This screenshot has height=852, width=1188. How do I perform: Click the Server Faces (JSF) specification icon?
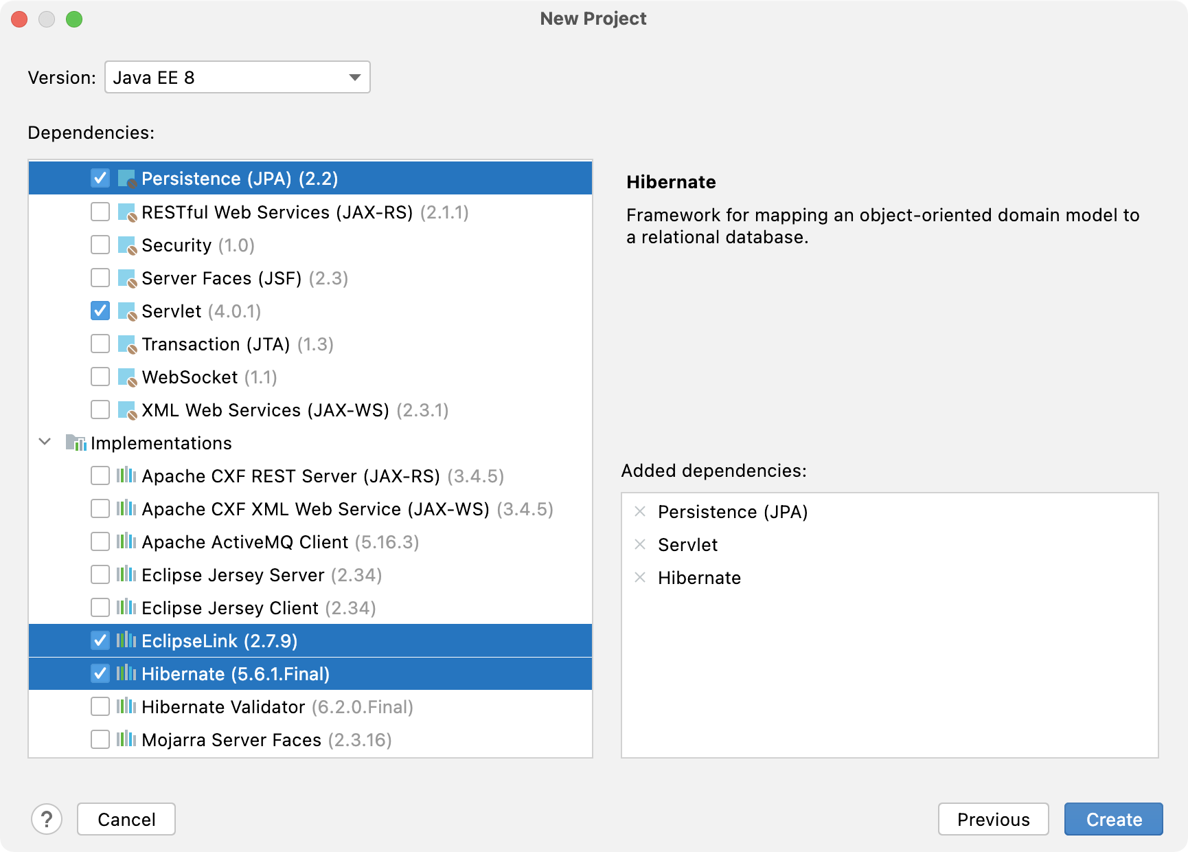[x=127, y=278]
